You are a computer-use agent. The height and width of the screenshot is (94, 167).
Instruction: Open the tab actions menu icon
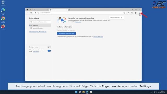pyautogui.click(x=27, y=10)
